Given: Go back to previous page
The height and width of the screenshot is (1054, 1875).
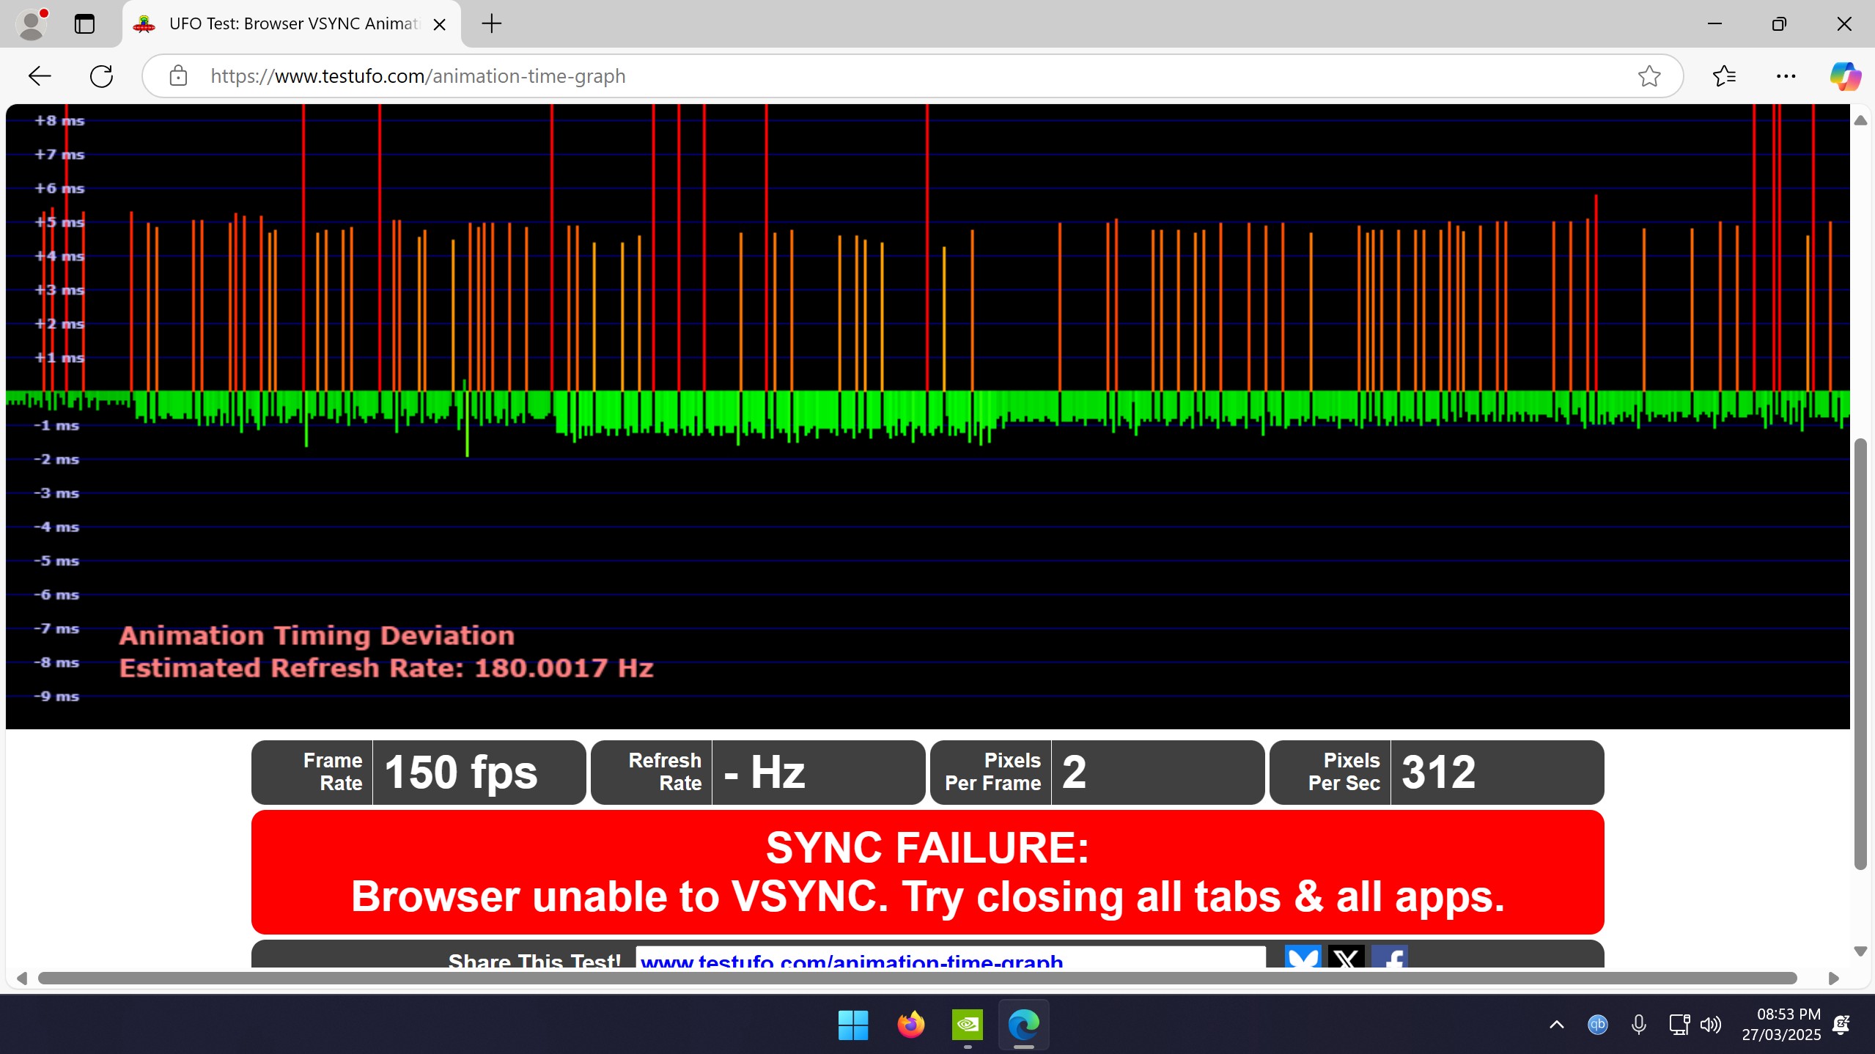Looking at the screenshot, I should [40, 76].
